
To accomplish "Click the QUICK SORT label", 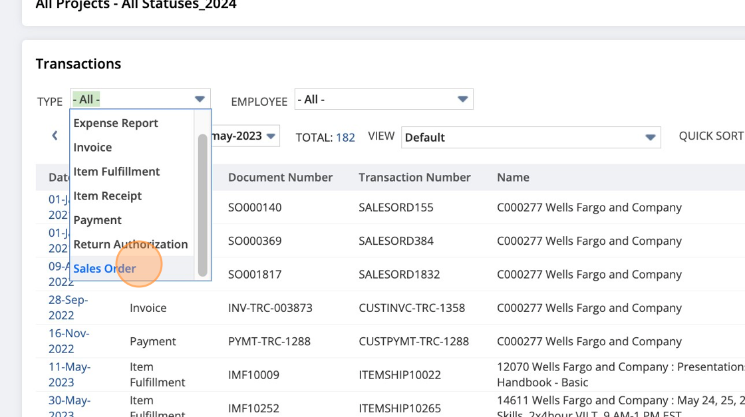I will (711, 136).
